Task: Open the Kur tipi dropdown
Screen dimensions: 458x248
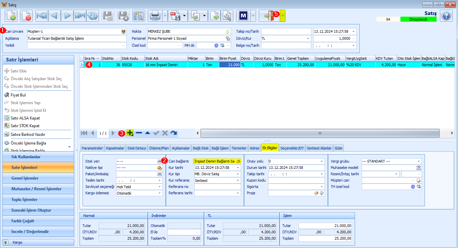Action: [238, 174]
